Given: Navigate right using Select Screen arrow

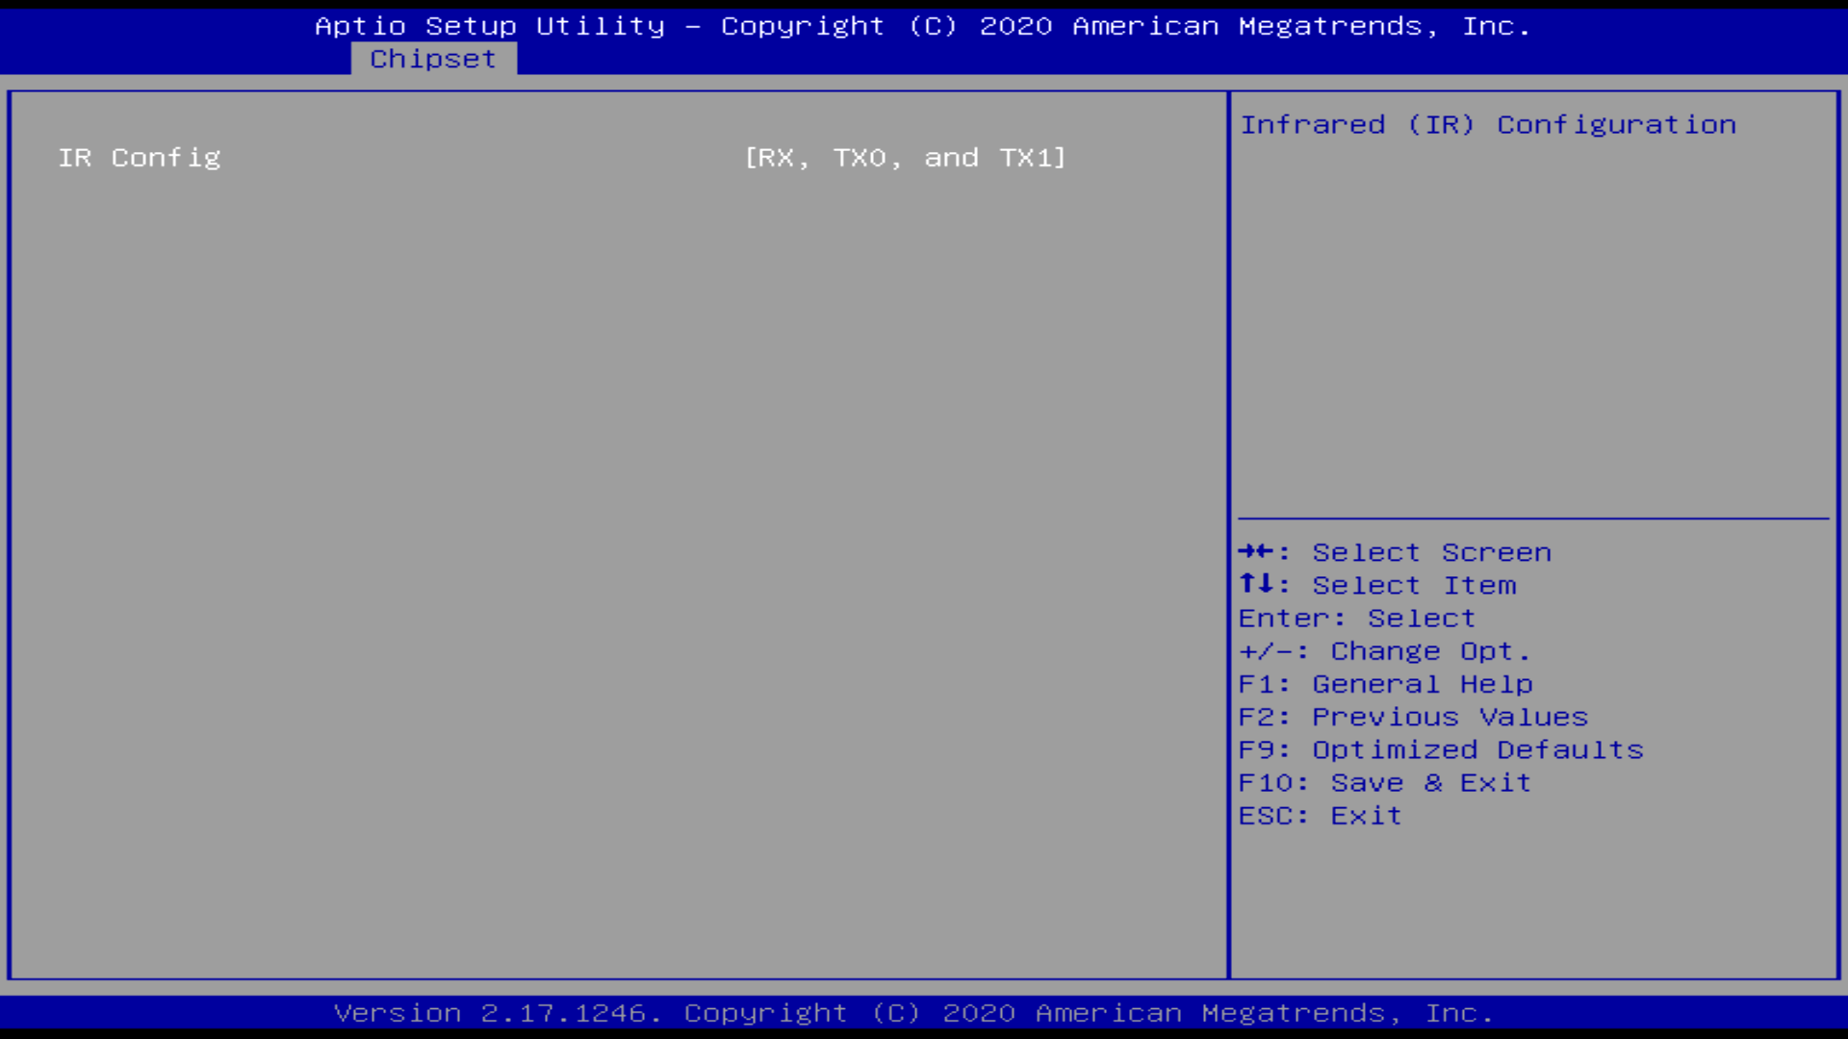Looking at the screenshot, I should [x=1247, y=550].
